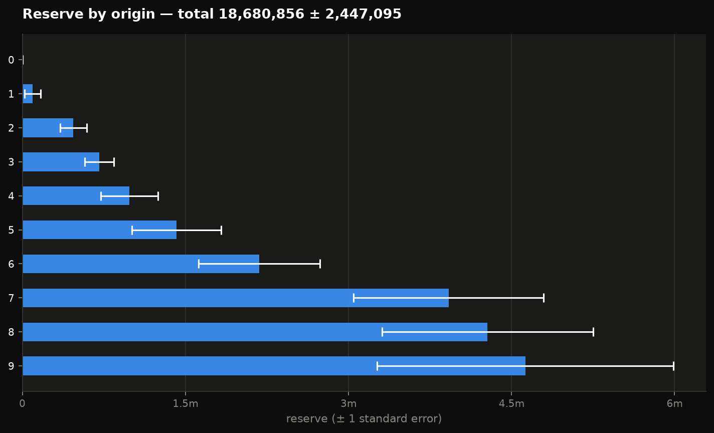Select the blue bar for origin 2
Screen dimensions: 714x433
click(48, 128)
